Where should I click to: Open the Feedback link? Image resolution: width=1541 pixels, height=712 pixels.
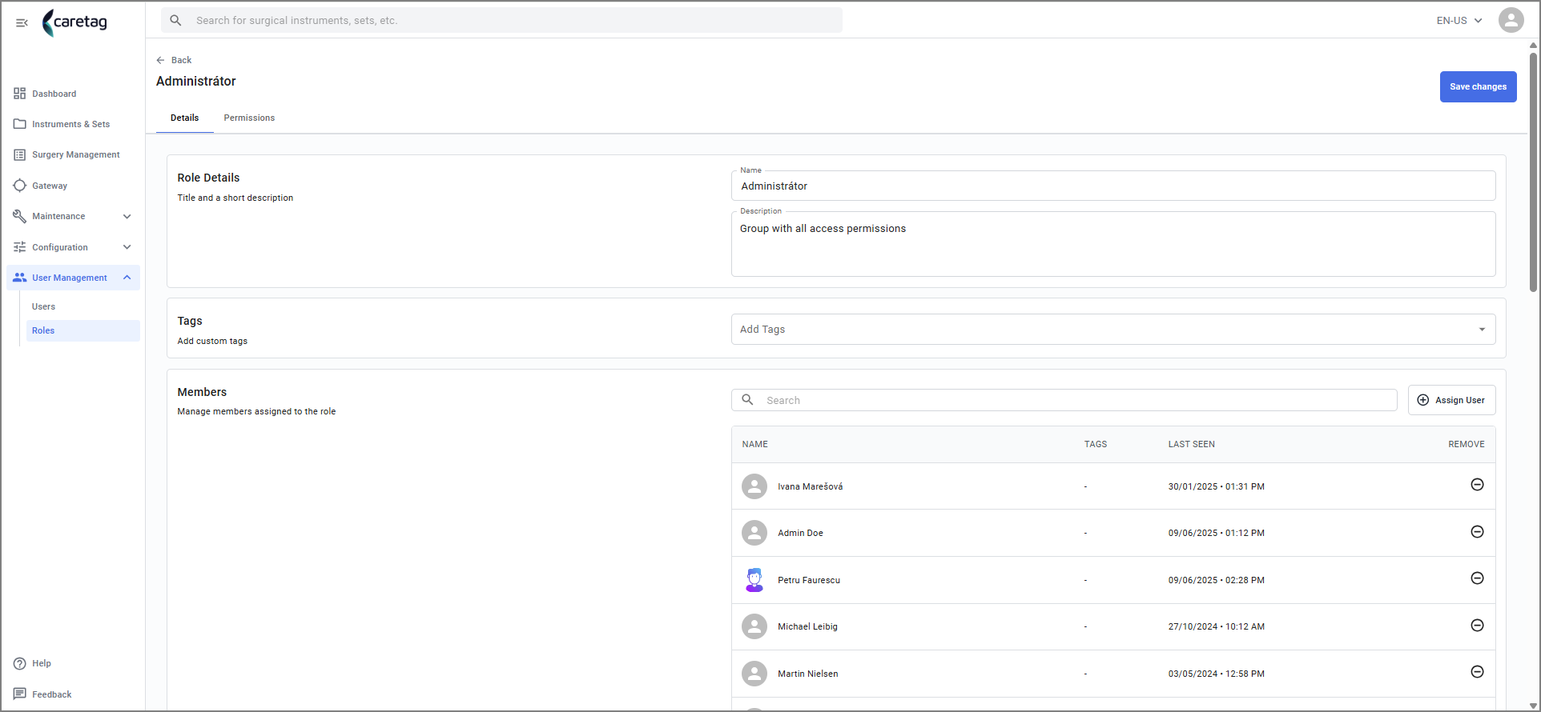point(52,694)
